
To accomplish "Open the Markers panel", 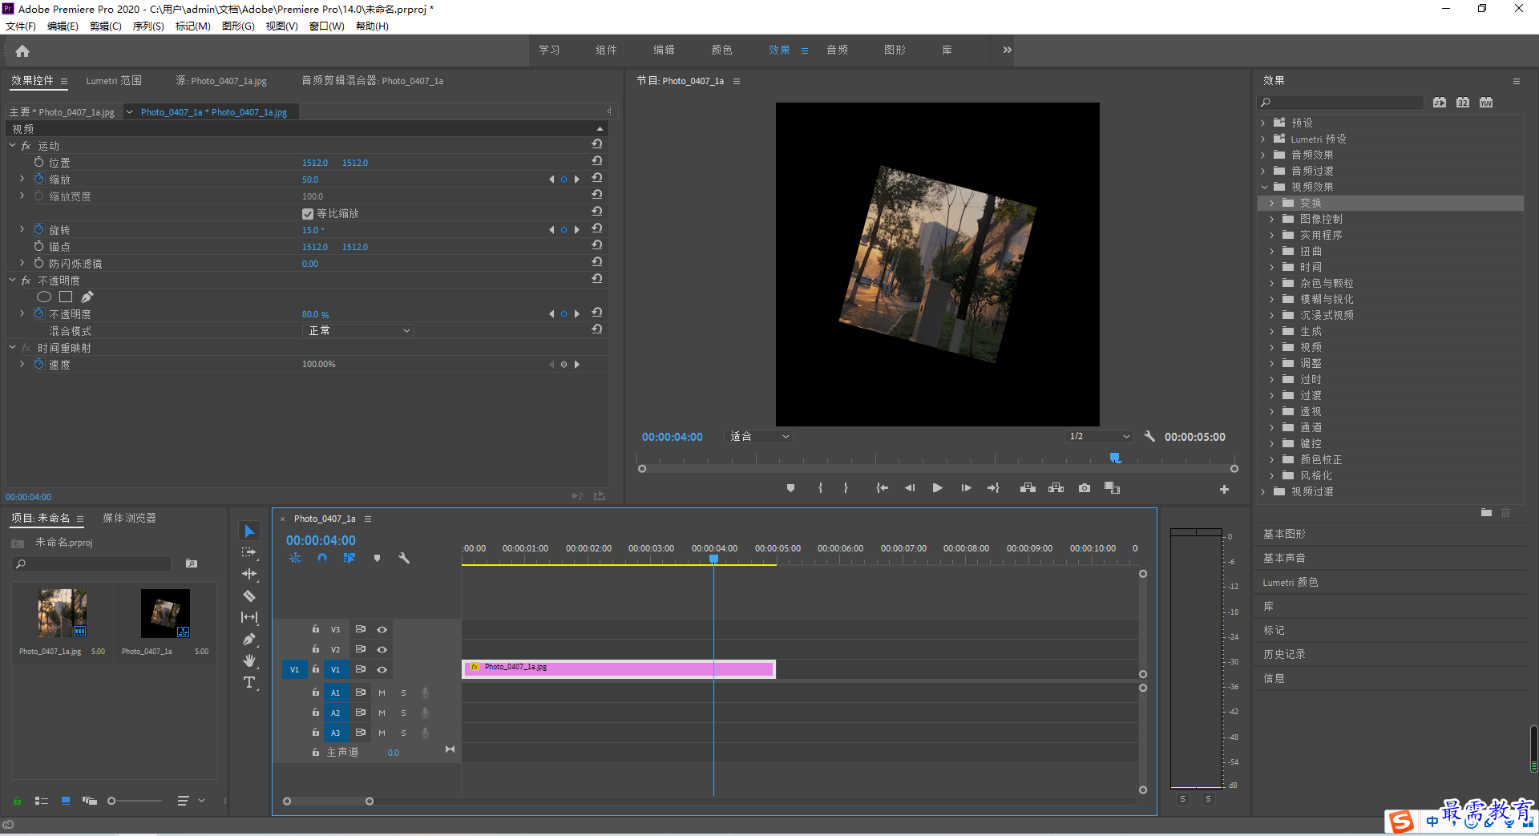I will point(1274,630).
